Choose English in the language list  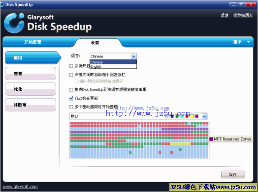[113, 66]
